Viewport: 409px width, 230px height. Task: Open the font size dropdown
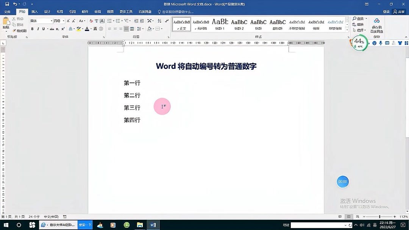(64, 21)
